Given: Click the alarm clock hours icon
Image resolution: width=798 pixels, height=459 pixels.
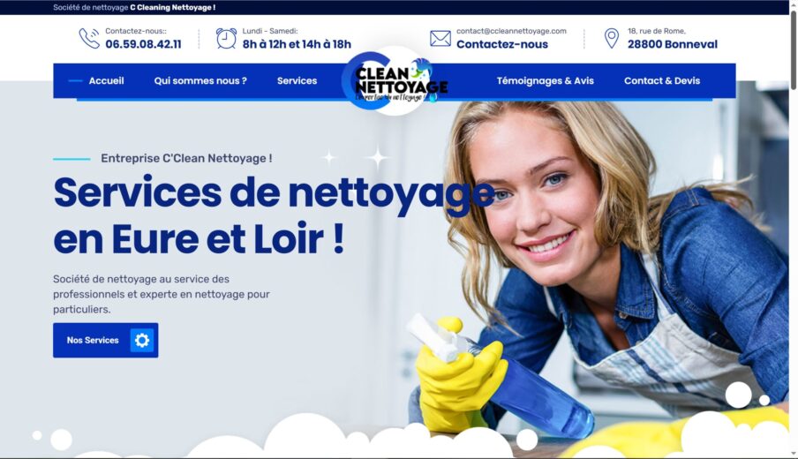Looking at the screenshot, I should coord(226,38).
